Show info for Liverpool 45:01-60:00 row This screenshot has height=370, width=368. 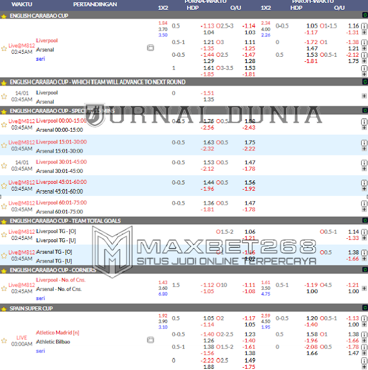(364, 183)
